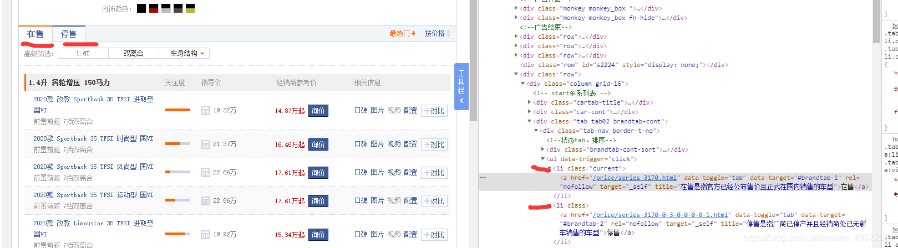Click 询价 button next to 15.34万起
Screen dimensions: 898x248
318,234
